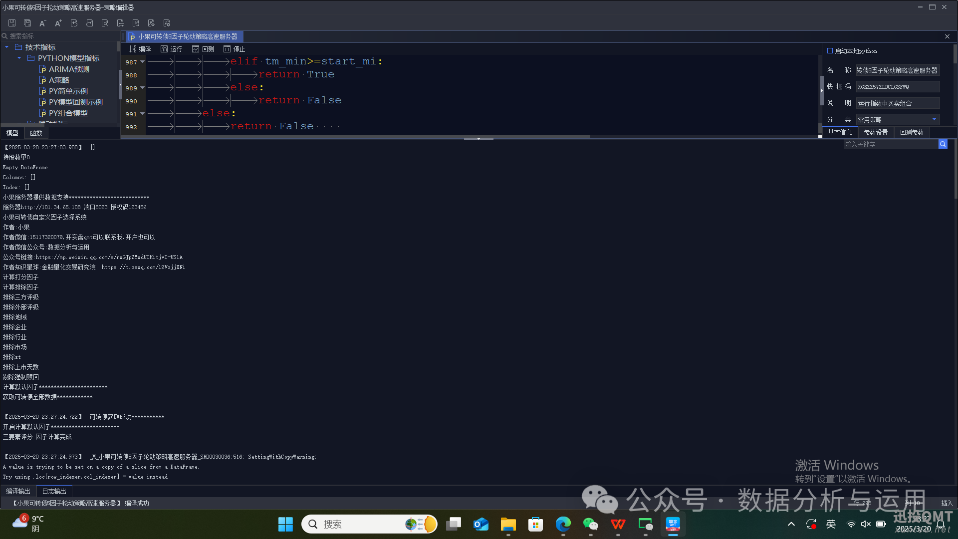Screen dimensions: 958x539
Task: Click the 快捷码 input field
Action: [898, 87]
